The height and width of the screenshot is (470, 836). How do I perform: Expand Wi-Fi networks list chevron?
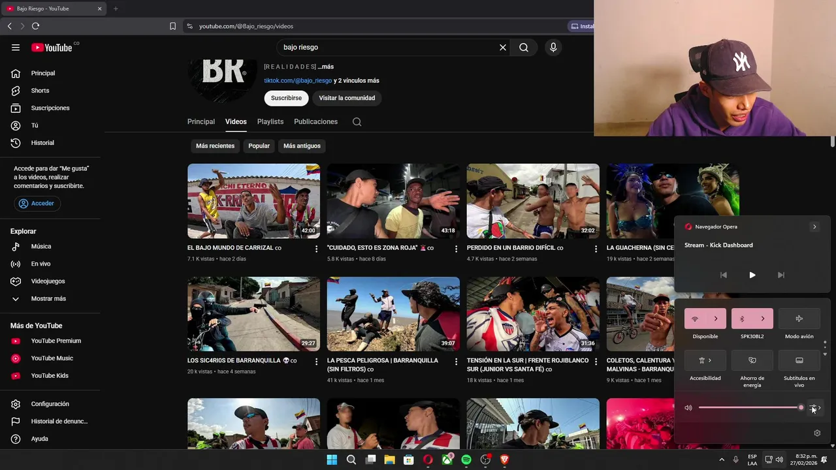pos(716,319)
